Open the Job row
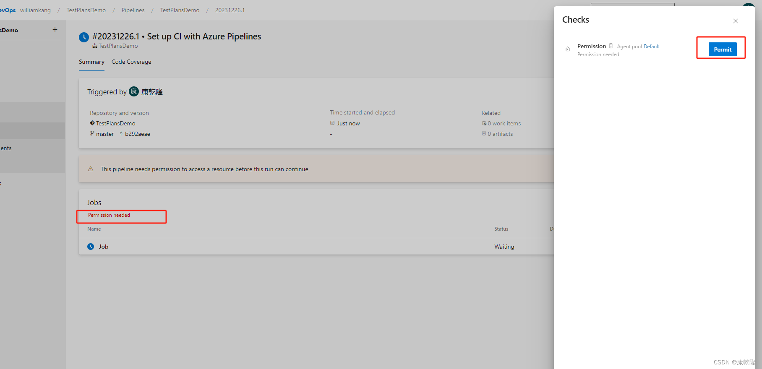762x369 pixels. [316, 247]
